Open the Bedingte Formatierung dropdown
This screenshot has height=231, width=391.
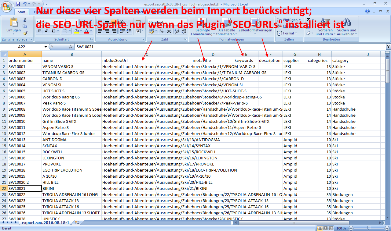tap(203, 27)
